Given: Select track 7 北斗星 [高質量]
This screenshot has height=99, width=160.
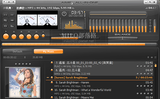Looking at the screenshot, I should pos(103,64).
